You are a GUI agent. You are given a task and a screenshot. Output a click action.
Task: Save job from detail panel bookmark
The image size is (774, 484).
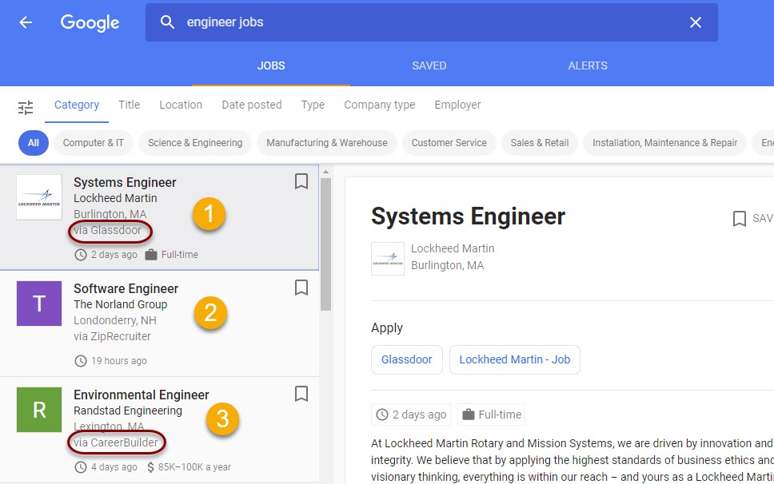(x=740, y=218)
